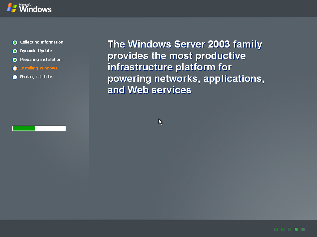Click the Microsoft Windows banner at top
This screenshot has width=317, height=237.
coord(29,8)
